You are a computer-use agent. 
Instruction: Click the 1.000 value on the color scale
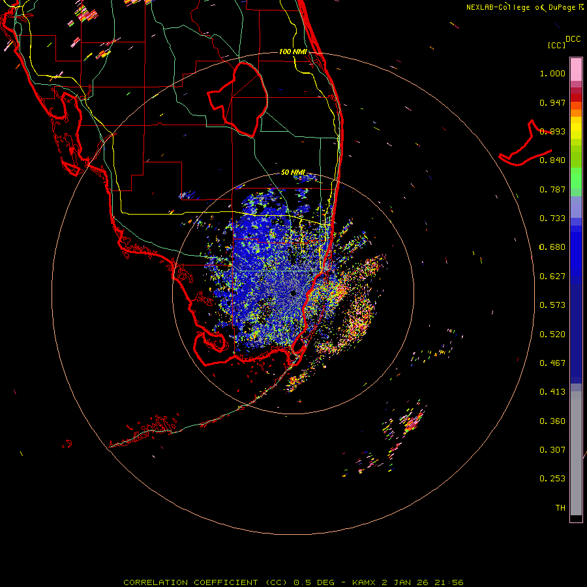[552, 73]
